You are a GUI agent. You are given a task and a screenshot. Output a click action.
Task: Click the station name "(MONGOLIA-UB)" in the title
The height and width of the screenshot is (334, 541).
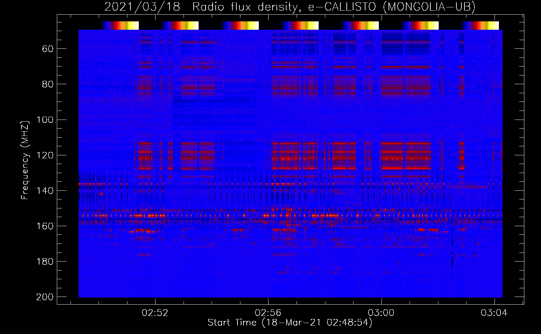click(x=429, y=7)
